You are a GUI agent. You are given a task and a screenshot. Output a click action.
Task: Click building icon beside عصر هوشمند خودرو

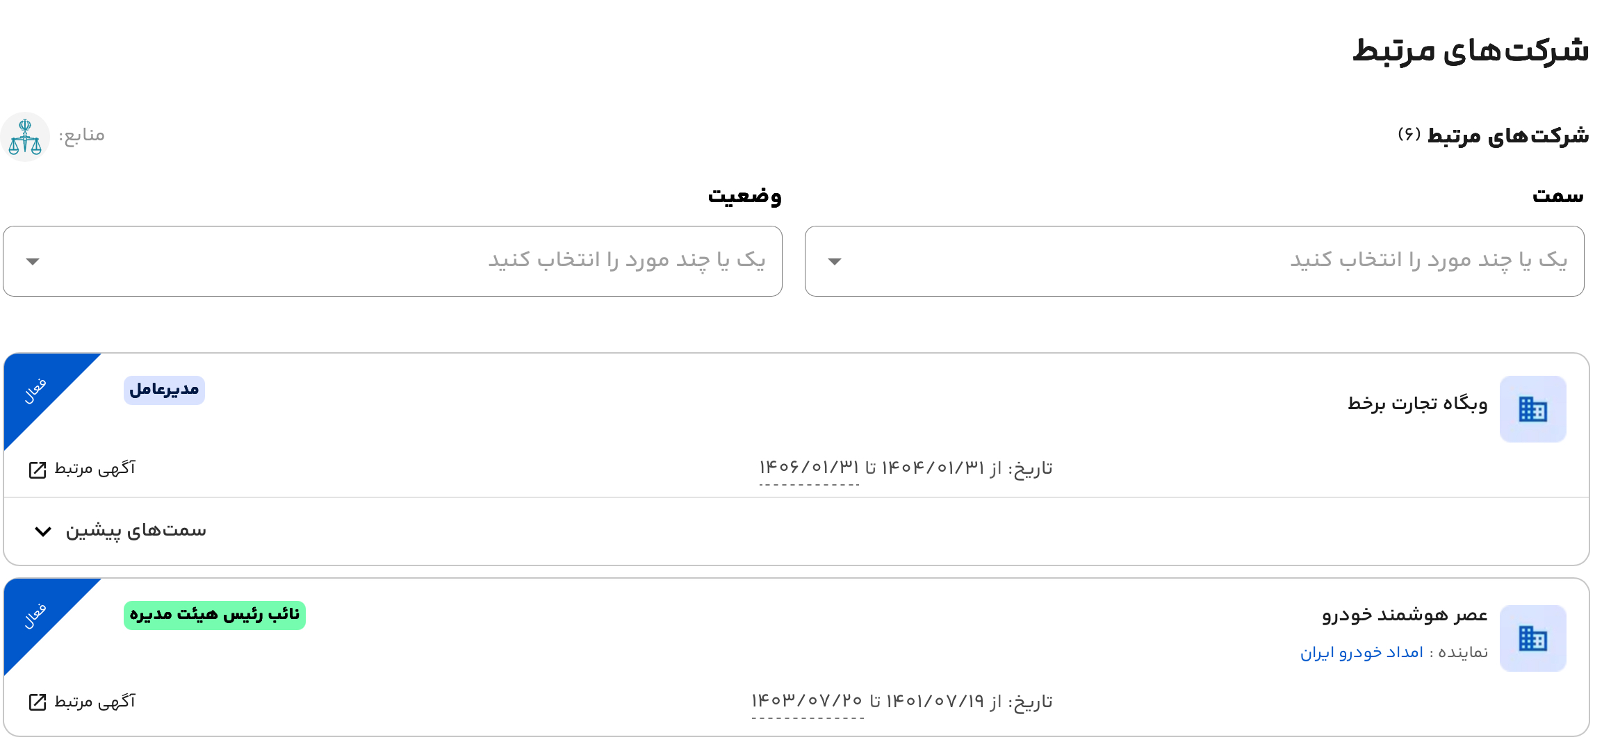pyautogui.click(x=1532, y=638)
